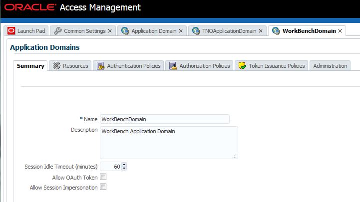Switch to the Common Settings tab
The image size is (360, 202).
point(83,31)
